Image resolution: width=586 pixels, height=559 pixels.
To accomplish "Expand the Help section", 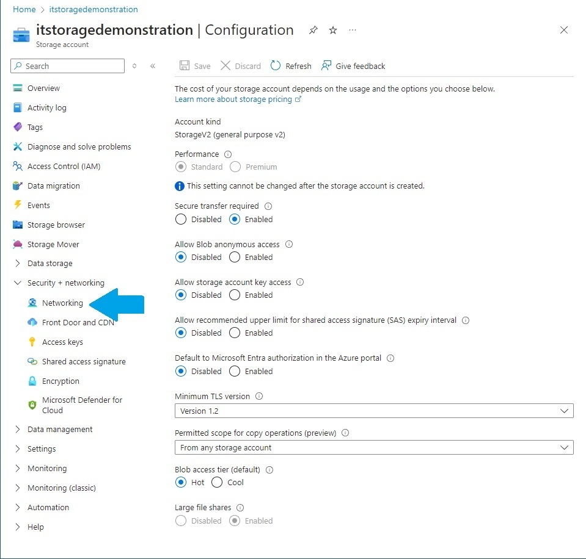I will pyautogui.click(x=18, y=527).
